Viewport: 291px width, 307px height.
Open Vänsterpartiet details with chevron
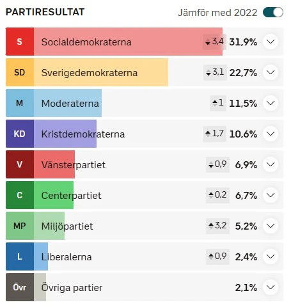coord(271,164)
